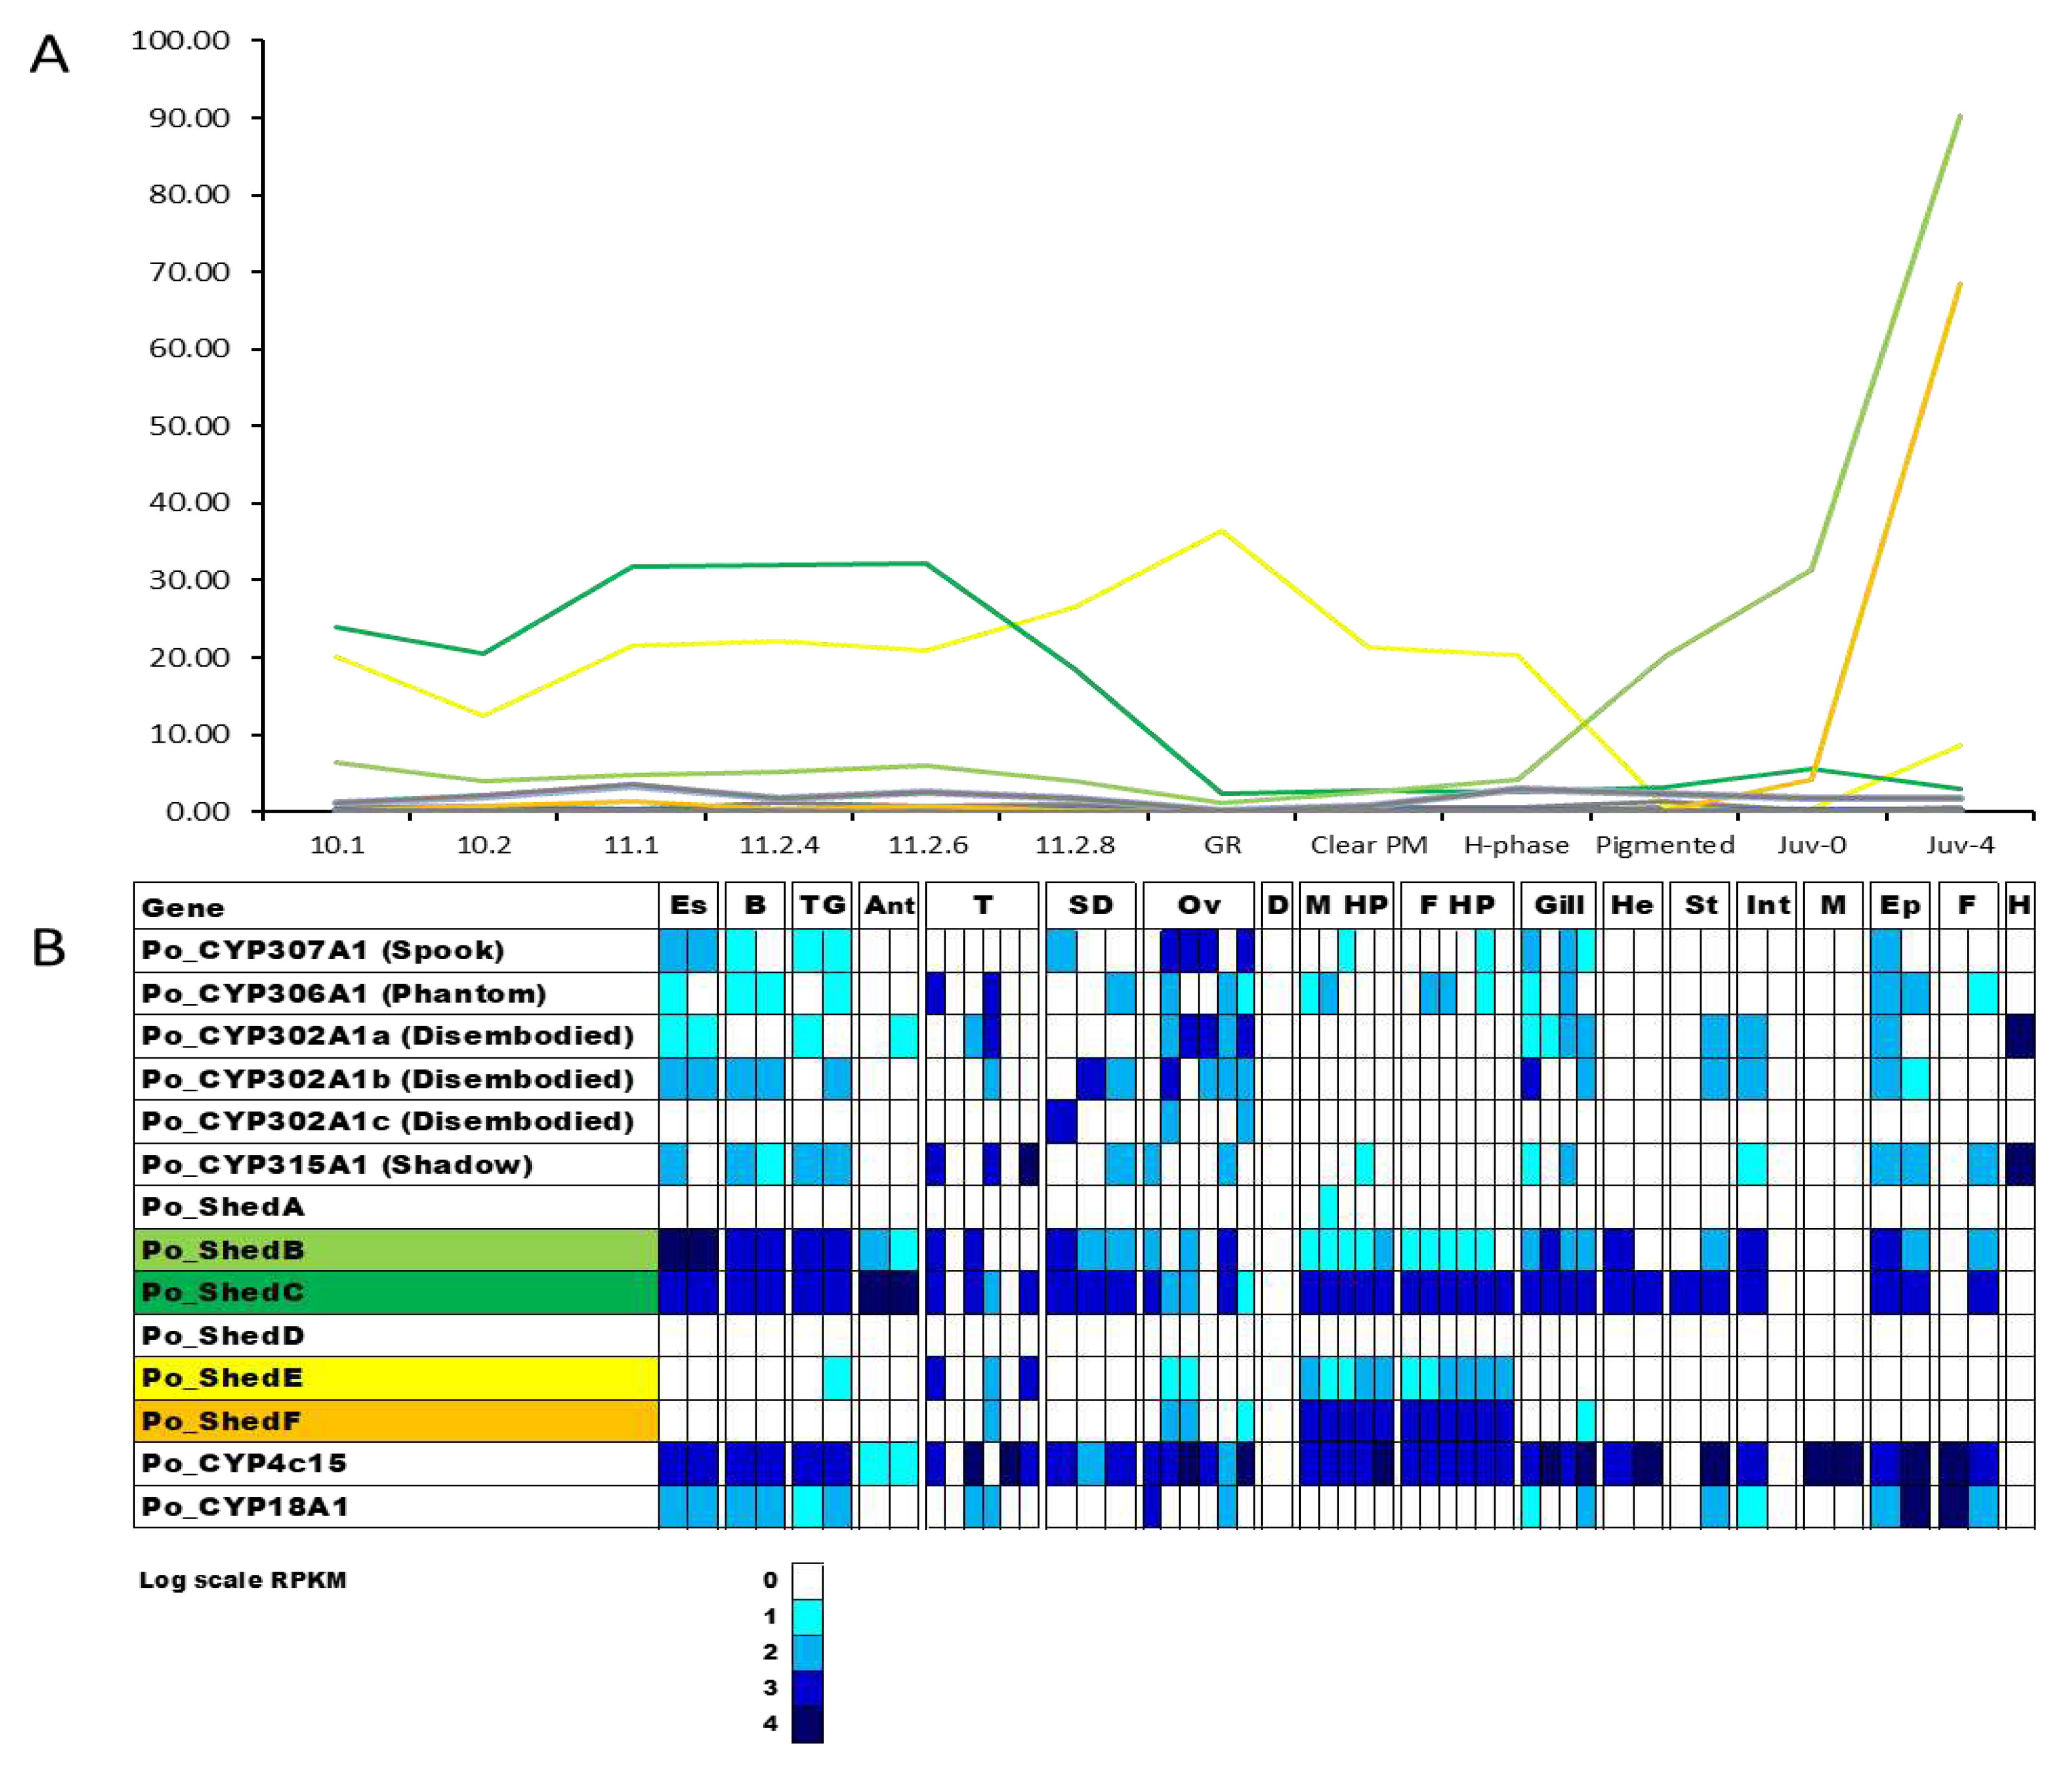The height and width of the screenshot is (1765, 2072).
Task: Switch to panel A
Action: pos(49,53)
